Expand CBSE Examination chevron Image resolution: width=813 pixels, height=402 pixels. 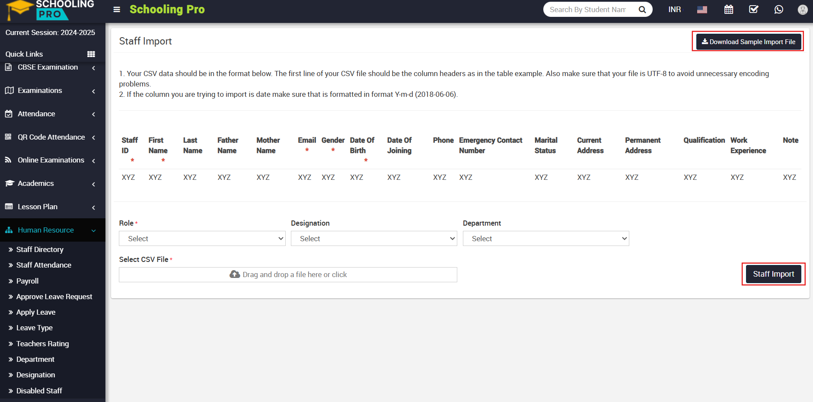tap(94, 68)
